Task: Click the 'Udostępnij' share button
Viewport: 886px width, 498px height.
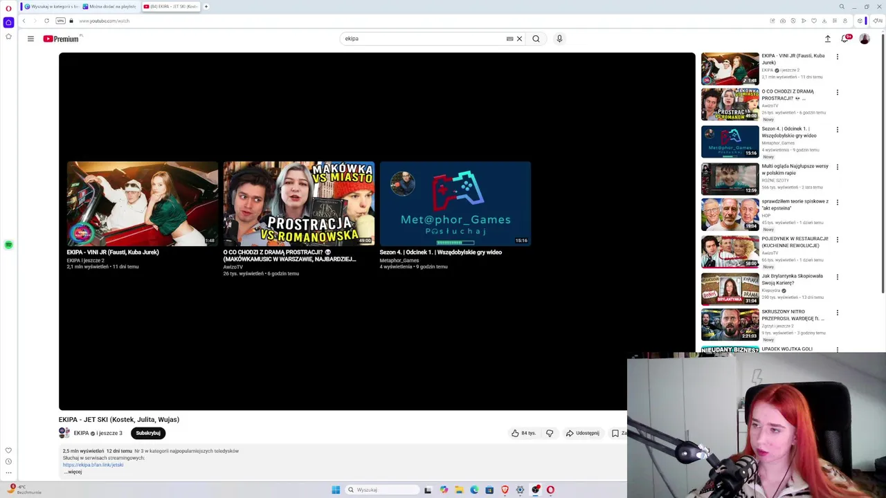Action: [582, 433]
